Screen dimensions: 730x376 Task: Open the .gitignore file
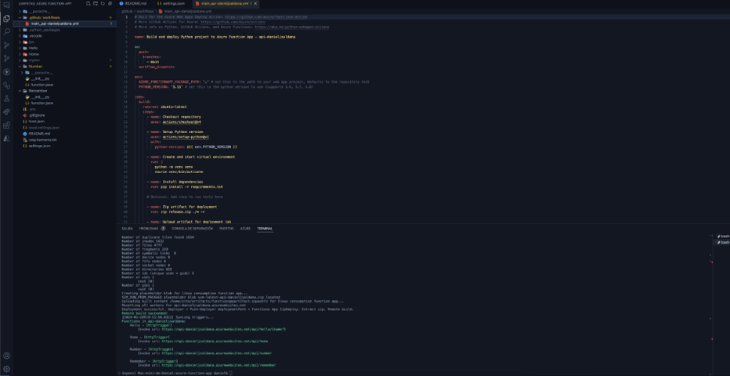pos(65,115)
